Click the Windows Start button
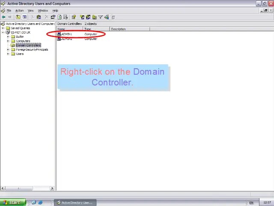Viewport: 274px width, 206px height. [x=13, y=202]
